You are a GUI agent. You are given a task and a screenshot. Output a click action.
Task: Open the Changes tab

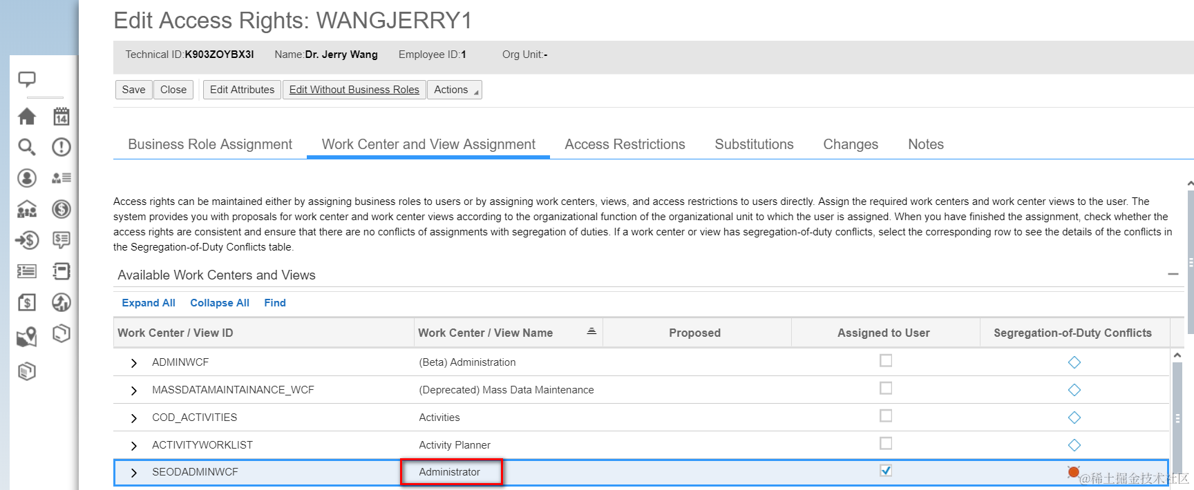pyautogui.click(x=851, y=144)
